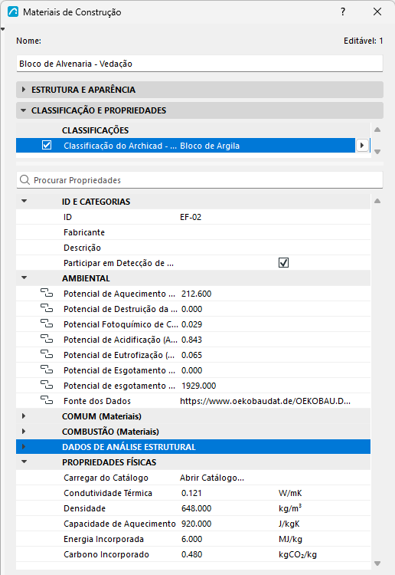Viewport: 395px width, 575px height.
Task: Edit the Condutividade Térmica value 0.121
Action: coord(191,493)
